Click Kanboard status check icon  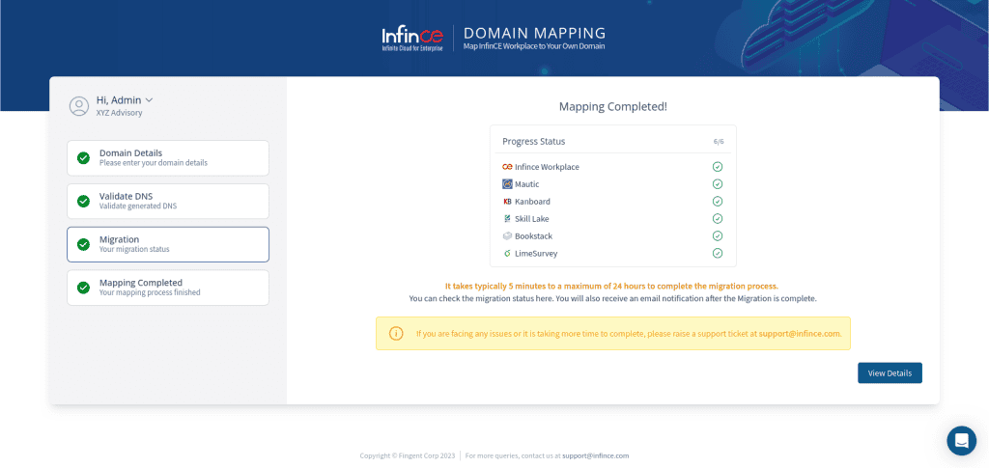pyautogui.click(x=718, y=202)
